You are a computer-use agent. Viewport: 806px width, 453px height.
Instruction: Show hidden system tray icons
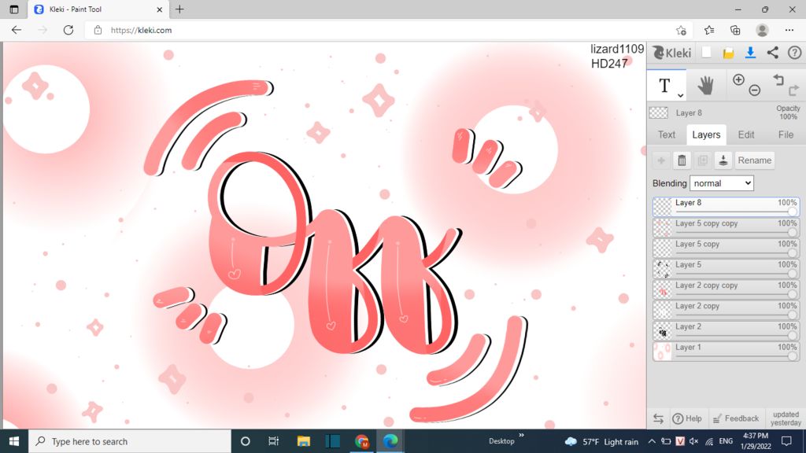click(651, 441)
